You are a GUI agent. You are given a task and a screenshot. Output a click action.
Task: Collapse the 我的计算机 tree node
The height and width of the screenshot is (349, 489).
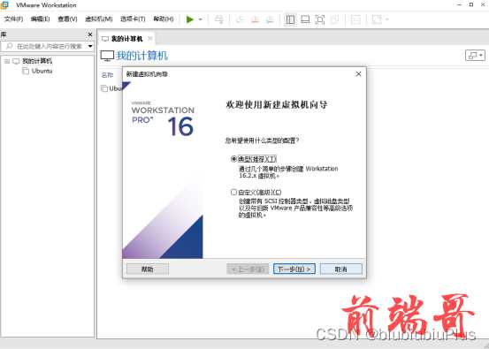click(x=6, y=61)
